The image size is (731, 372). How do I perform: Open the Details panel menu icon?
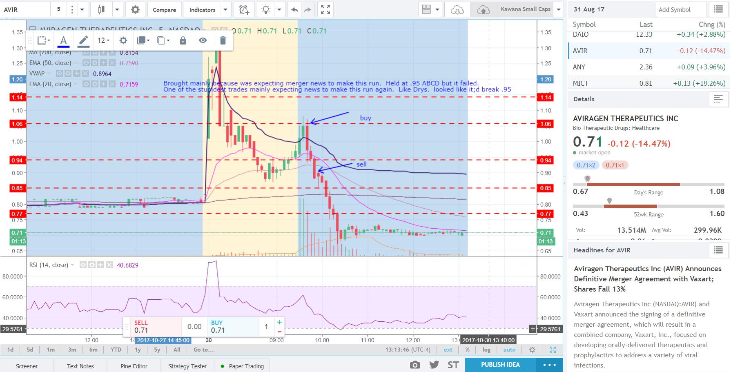coord(718,99)
